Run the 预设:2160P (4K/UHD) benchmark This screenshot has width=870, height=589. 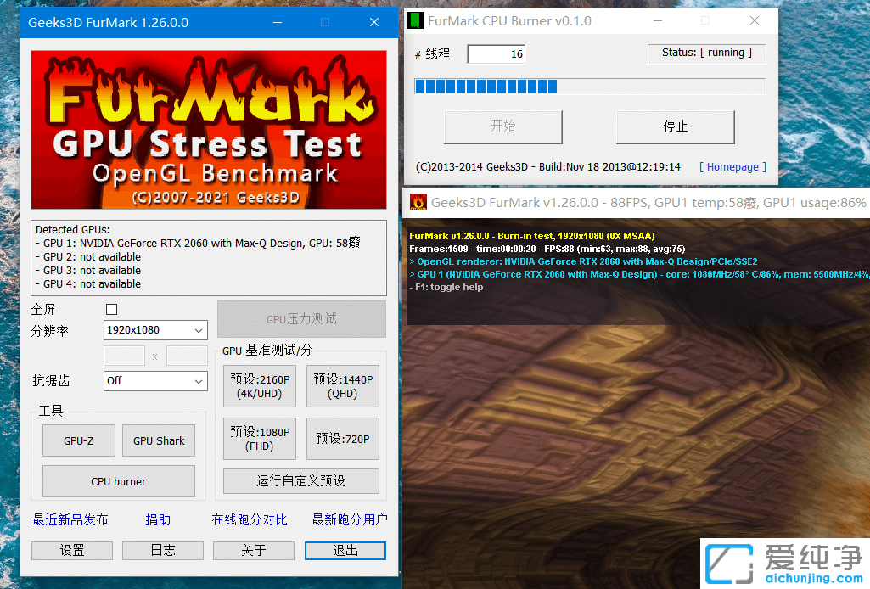259,386
